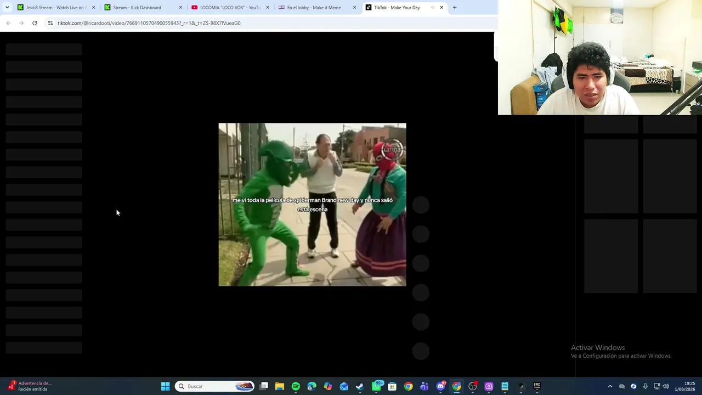Image resolution: width=702 pixels, height=395 pixels.
Task: Open a new browser tab
Action: pos(455,8)
